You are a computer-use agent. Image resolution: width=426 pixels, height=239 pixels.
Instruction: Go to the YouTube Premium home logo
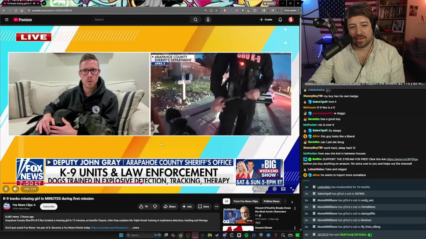23,20
